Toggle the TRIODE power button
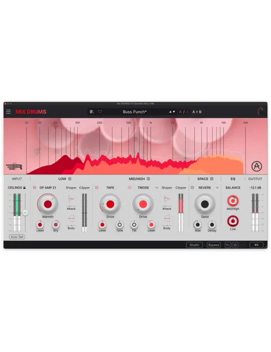The image size is (271, 352). [129, 188]
